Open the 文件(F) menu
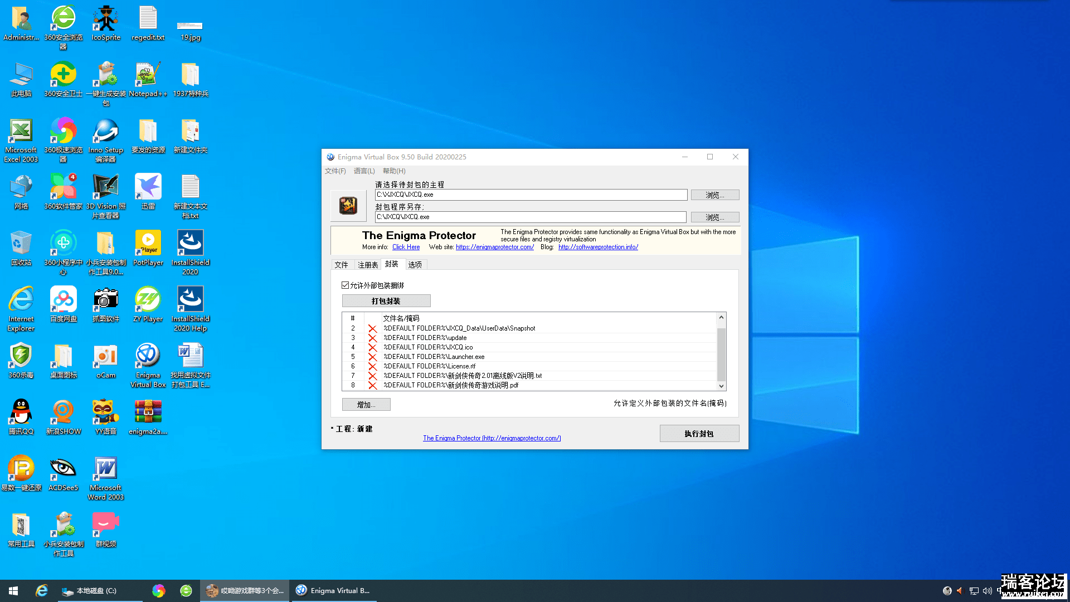Screen dimensions: 1070x602 click(335, 171)
